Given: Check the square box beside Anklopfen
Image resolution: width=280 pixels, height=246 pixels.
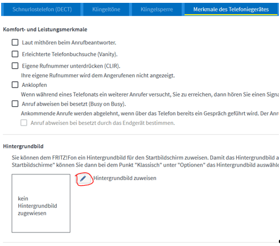Looking at the screenshot, I should pos(15,85).
